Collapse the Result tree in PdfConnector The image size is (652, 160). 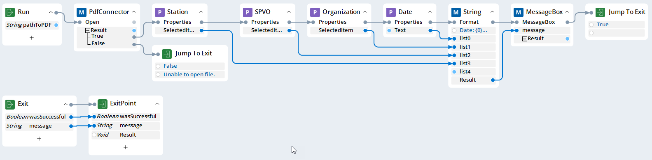point(88,30)
